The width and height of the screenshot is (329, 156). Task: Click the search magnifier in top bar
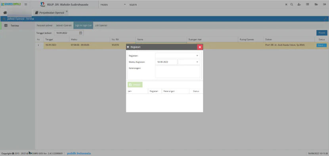(x=292, y=4)
